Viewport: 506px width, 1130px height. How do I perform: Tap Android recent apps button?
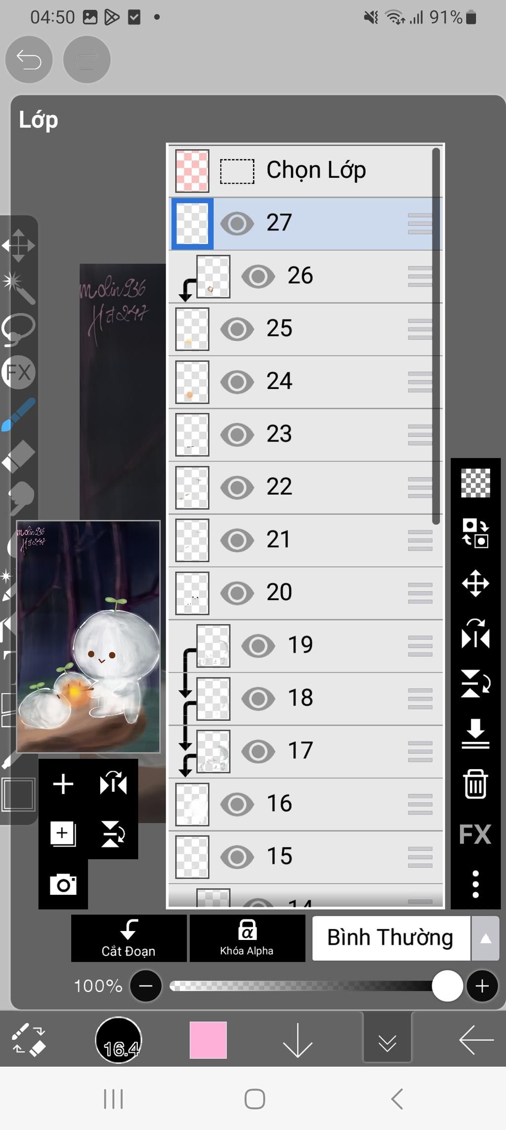tap(113, 1099)
